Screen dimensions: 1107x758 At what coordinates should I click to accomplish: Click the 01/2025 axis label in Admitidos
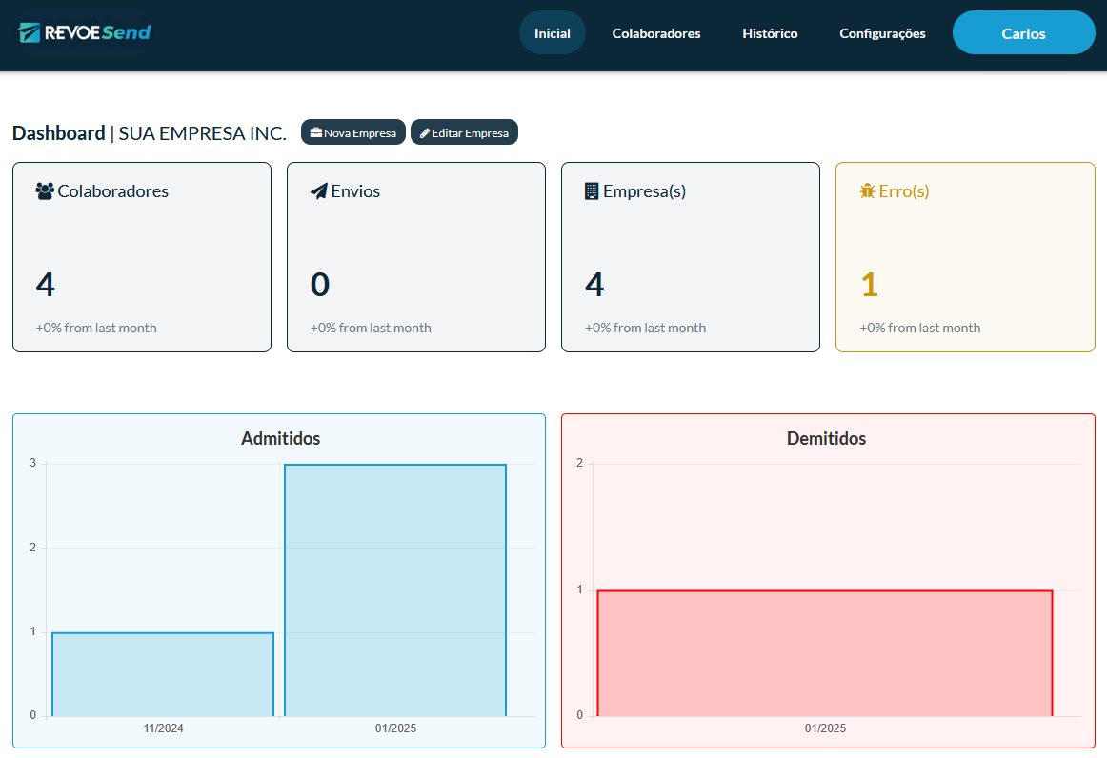pyautogui.click(x=395, y=728)
